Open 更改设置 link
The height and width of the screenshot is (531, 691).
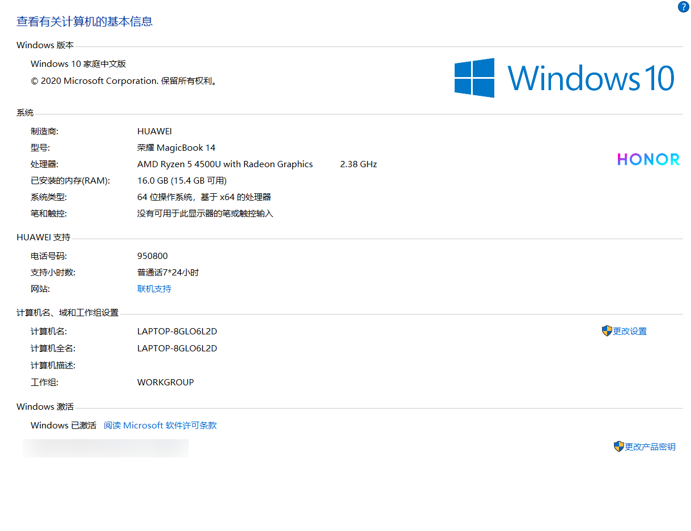click(630, 332)
